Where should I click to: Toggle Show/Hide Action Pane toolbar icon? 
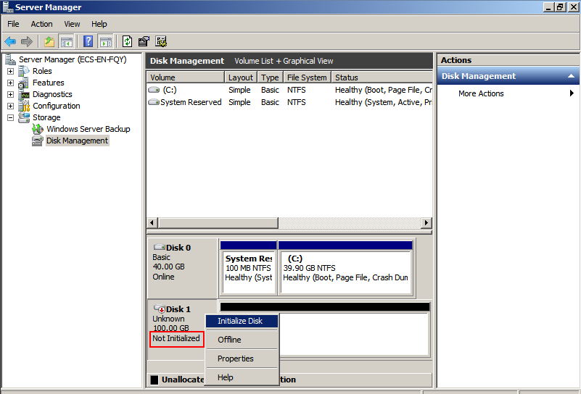pos(106,41)
